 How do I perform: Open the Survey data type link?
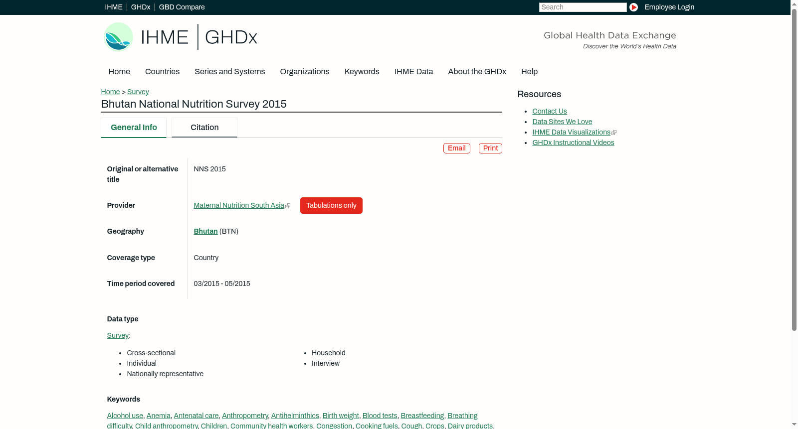coord(118,335)
